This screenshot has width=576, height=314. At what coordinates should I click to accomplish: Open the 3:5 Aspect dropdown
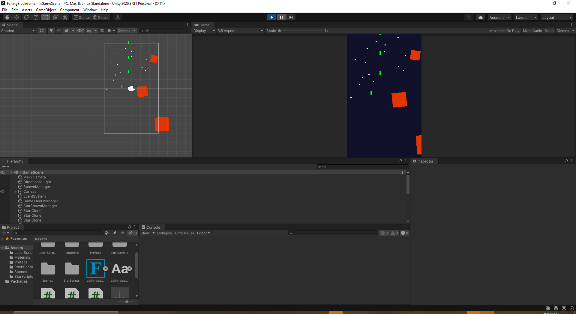(x=240, y=31)
